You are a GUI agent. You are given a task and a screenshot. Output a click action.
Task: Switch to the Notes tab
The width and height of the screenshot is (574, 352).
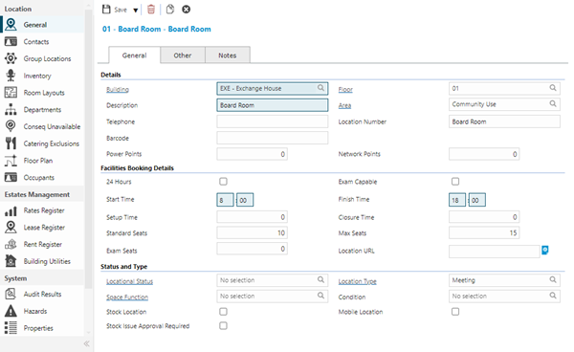pyautogui.click(x=228, y=55)
